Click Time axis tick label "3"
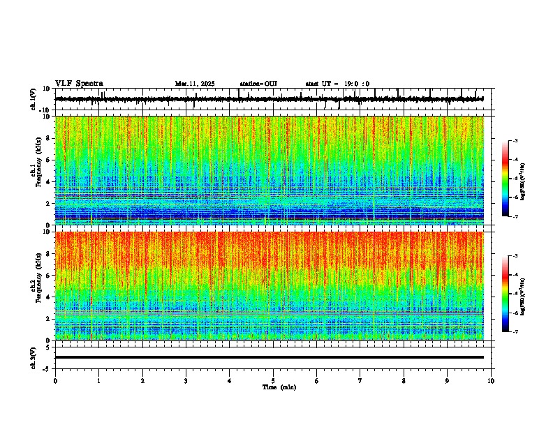Image resolution: width=553 pixels, height=427 pixels. pos(186,381)
